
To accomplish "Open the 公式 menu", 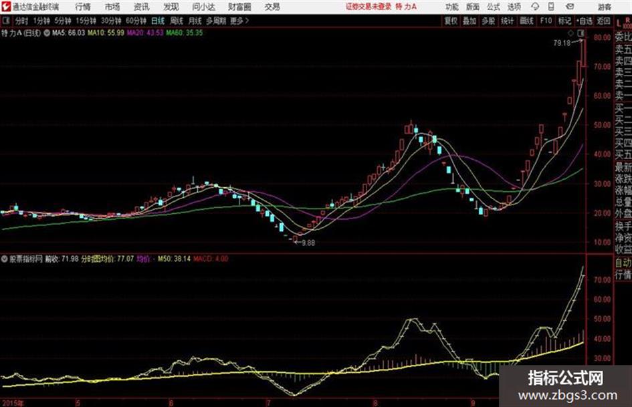I will coord(494,7).
